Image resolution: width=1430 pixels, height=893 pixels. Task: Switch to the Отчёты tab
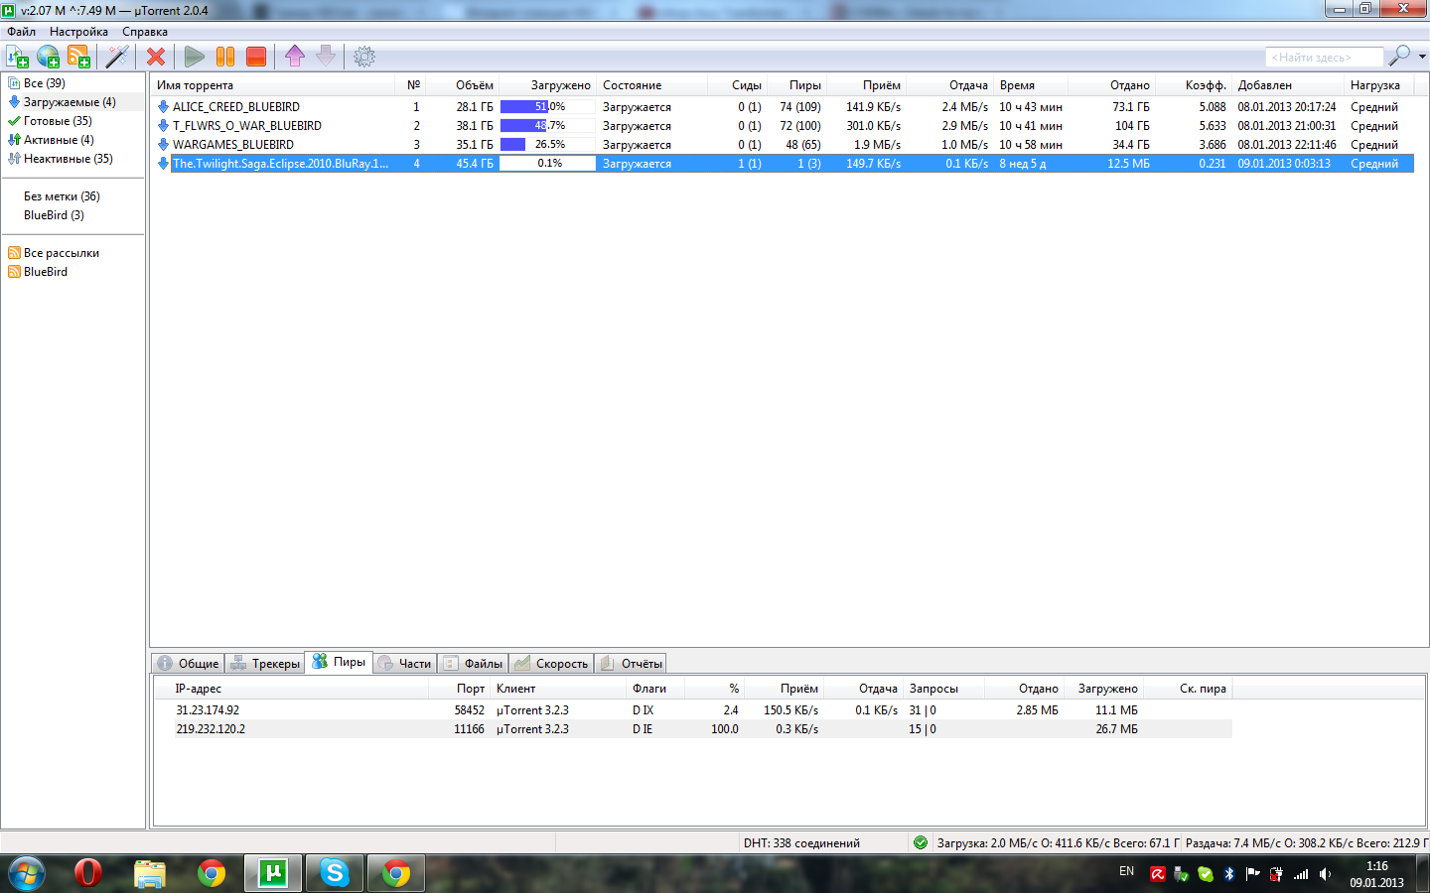(631, 664)
